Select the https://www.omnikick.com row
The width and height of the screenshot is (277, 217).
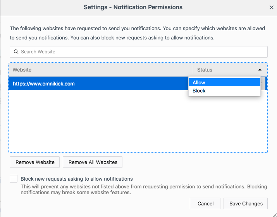[97, 84]
